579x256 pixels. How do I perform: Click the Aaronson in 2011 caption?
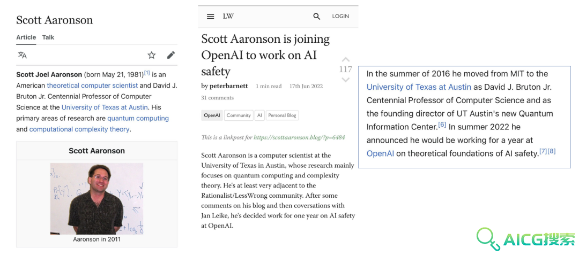pos(96,239)
